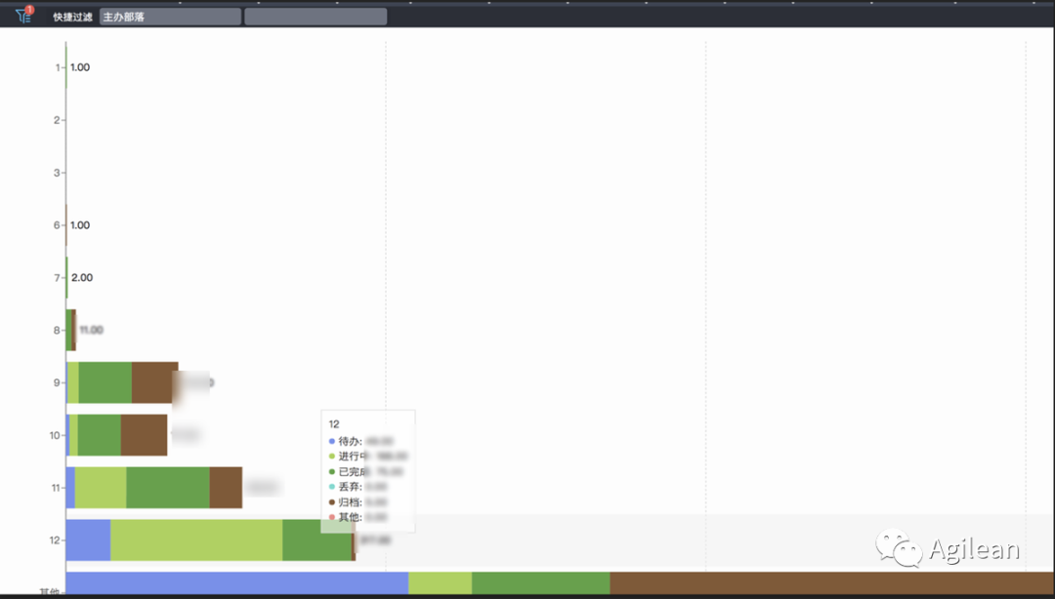
Task: Select the light green segment of bar 11
Action: pyautogui.click(x=101, y=488)
